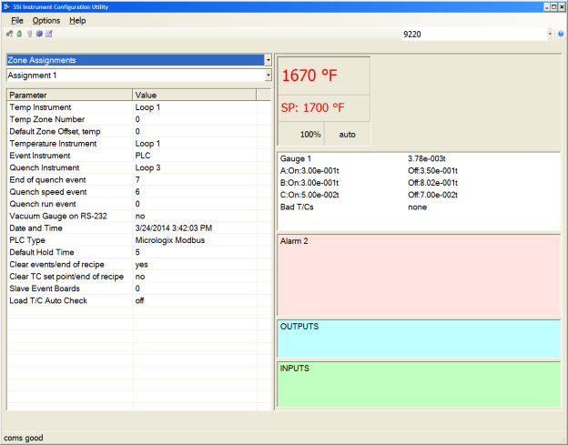Screen dimensions: 568x445
Task: Click the green icon in the toolbar
Action: tap(19, 34)
